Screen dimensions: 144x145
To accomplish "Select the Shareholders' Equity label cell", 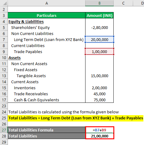I will (46, 27).
